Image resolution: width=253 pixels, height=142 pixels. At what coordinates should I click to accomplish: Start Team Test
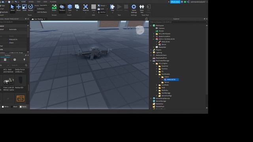[x=142, y=9]
